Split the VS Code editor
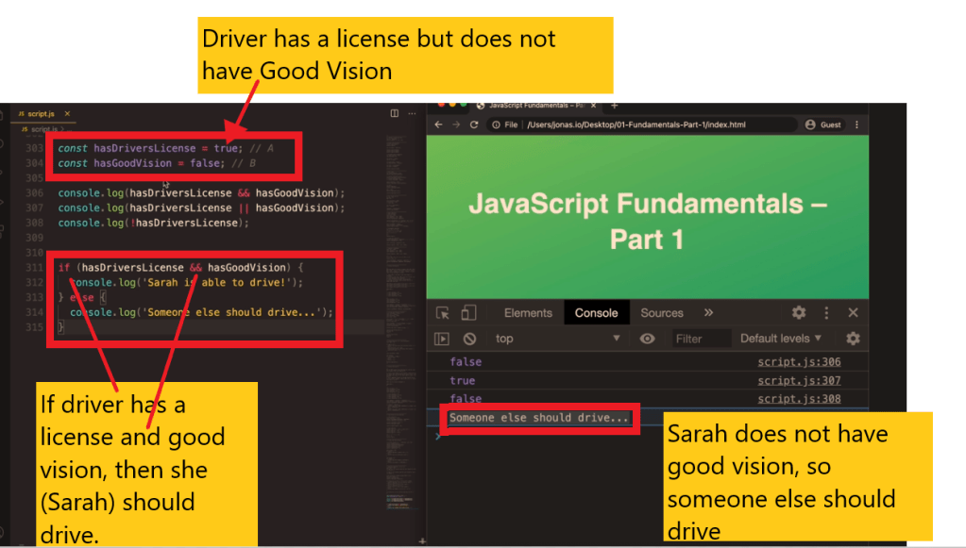 tap(395, 113)
